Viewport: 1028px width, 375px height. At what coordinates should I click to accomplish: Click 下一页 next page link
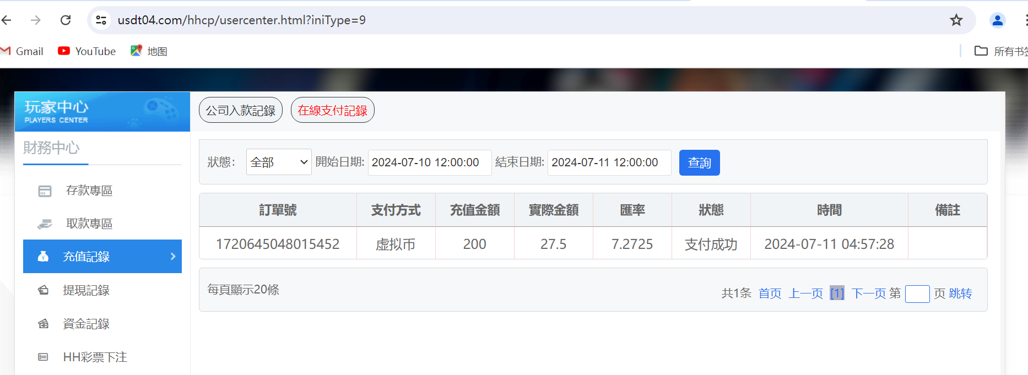coord(869,293)
